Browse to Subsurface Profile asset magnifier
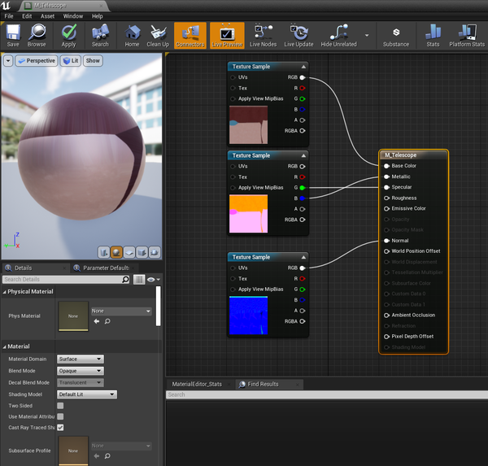This screenshot has width=488, height=466. [x=107, y=456]
